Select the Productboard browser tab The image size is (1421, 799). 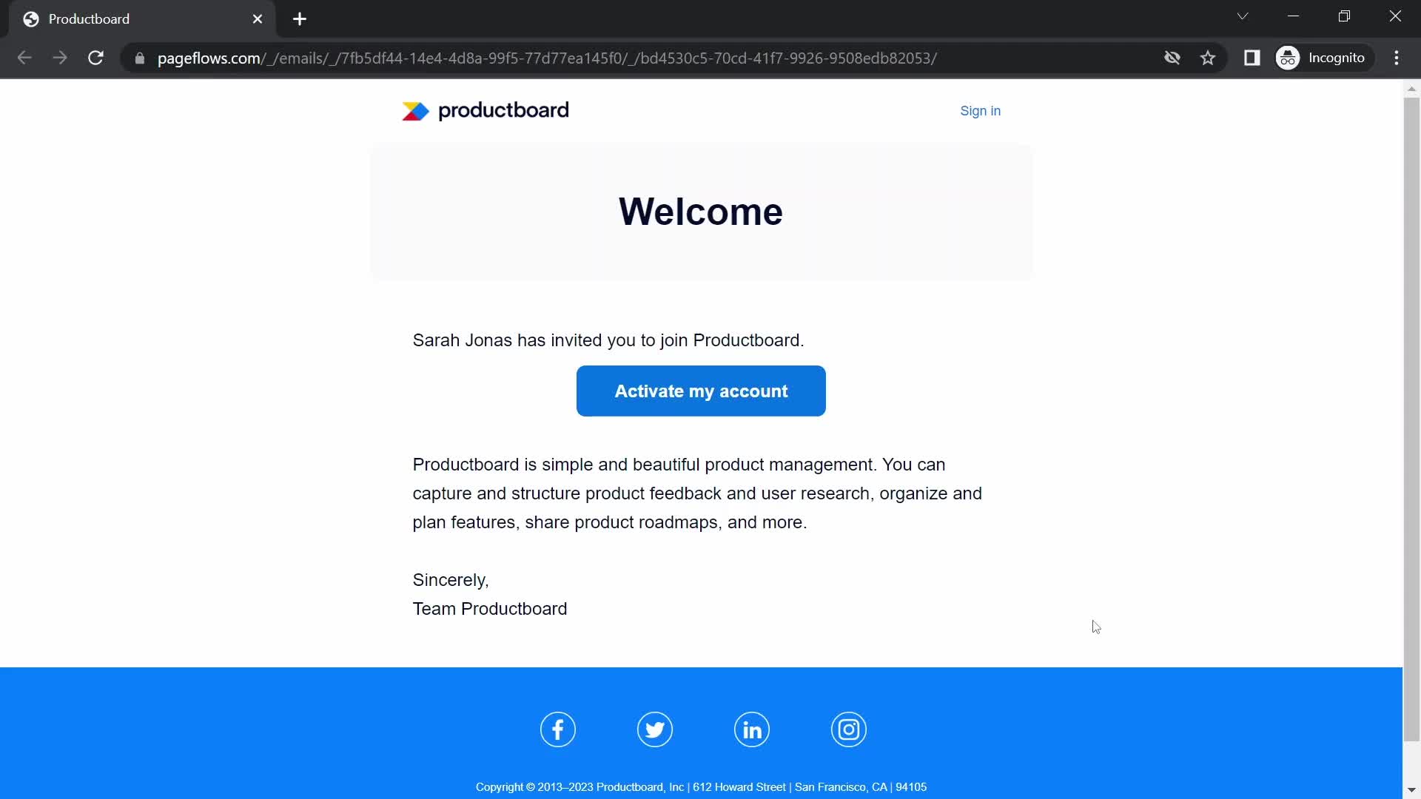(142, 19)
